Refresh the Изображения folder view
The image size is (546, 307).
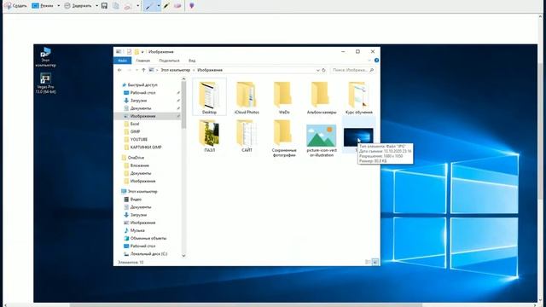[324, 70]
